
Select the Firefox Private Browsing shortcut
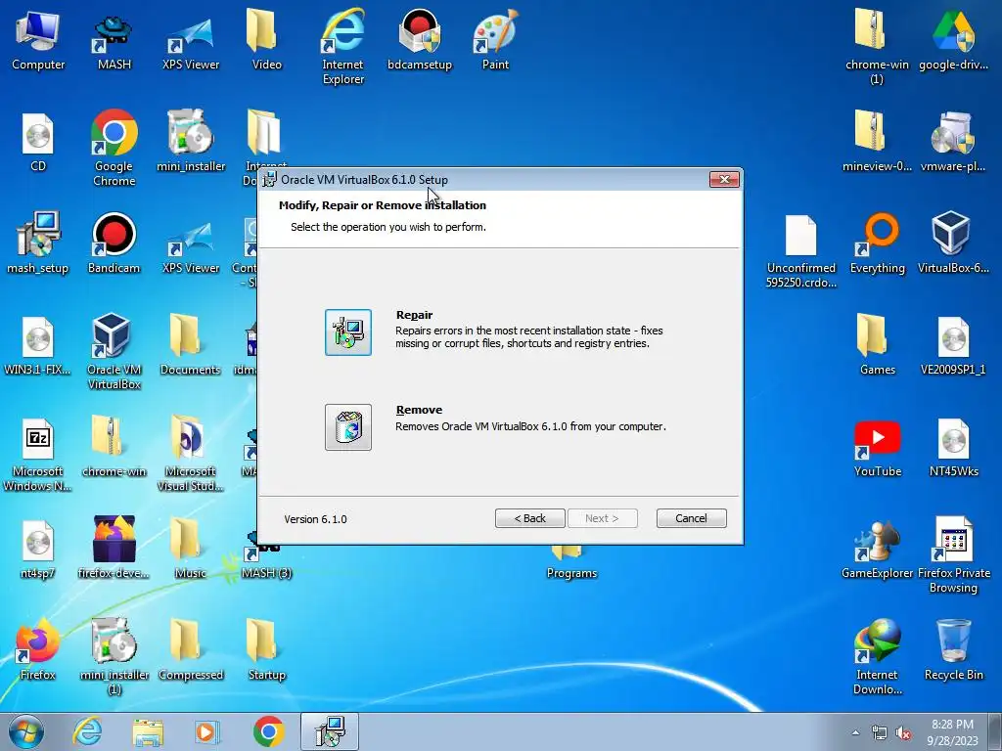click(x=953, y=555)
